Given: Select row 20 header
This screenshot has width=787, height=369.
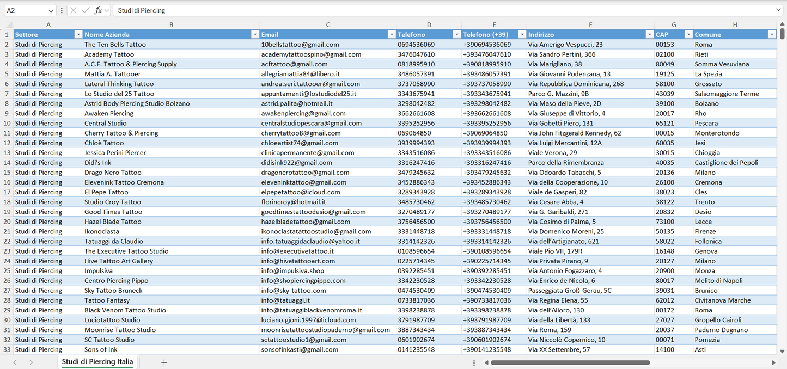Looking at the screenshot, I should point(7,222).
